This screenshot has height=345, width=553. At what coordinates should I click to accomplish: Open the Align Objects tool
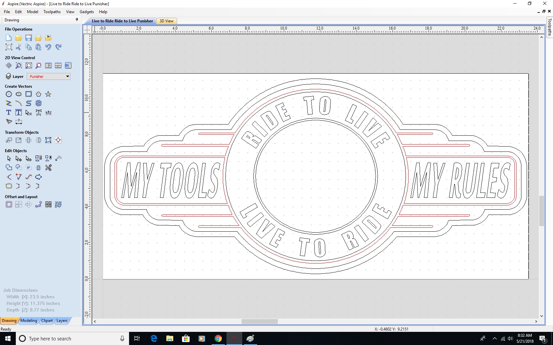click(58, 140)
